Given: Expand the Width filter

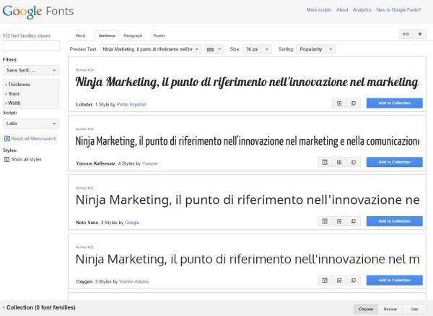Looking at the screenshot, I should (x=13, y=103).
